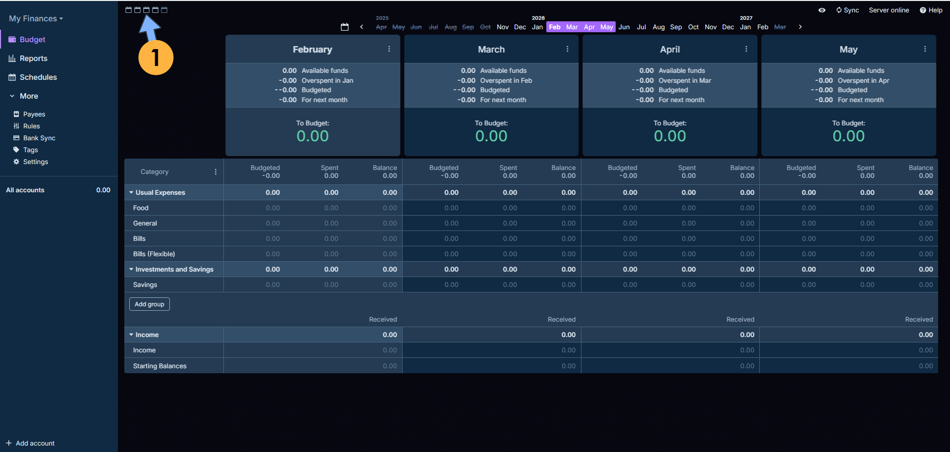Open the February month options menu
This screenshot has width=950, height=452.
pyautogui.click(x=389, y=49)
